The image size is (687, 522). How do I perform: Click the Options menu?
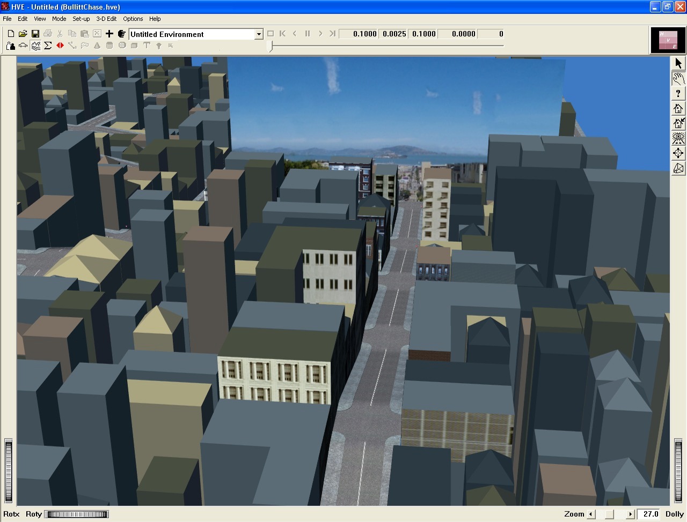tap(133, 19)
